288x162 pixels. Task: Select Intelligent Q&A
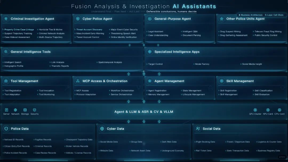tap(190, 31)
